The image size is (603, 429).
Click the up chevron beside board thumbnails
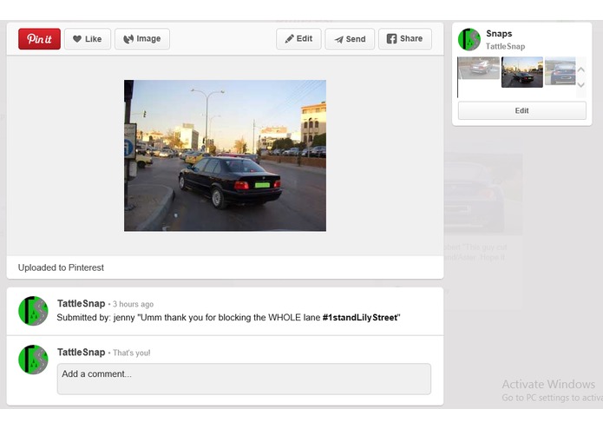(x=581, y=70)
